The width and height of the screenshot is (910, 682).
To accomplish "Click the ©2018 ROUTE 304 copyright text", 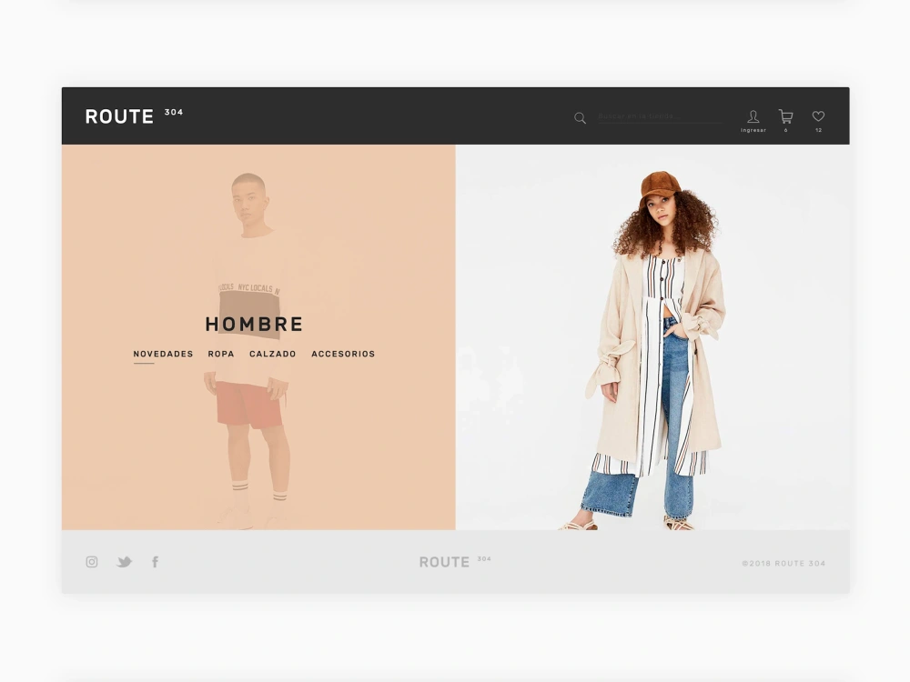I will tap(784, 563).
